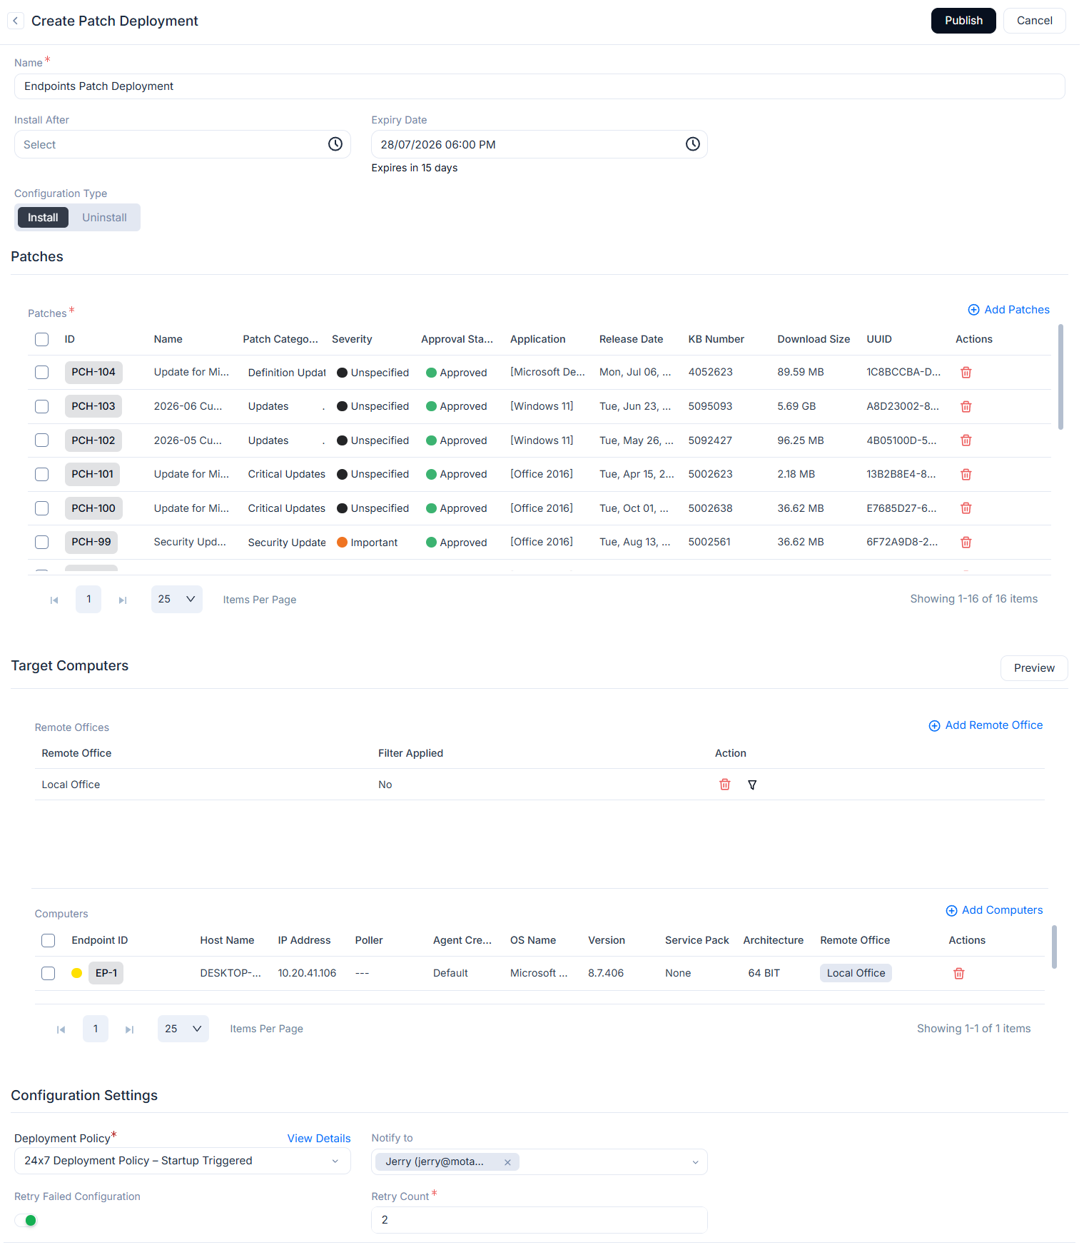This screenshot has height=1255, width=1089.
Task: Select all computers header checkbox
Action: tap(49, 941)
